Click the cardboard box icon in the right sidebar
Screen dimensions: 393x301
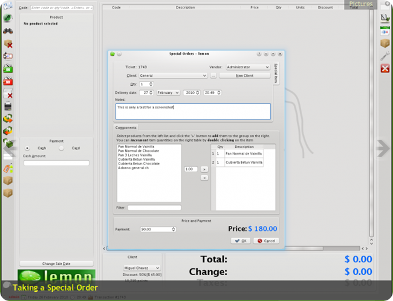385,43
